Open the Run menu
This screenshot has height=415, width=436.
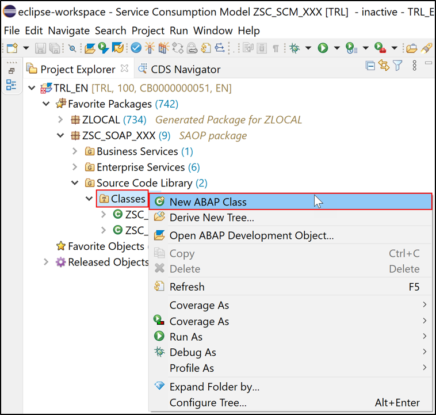pos(179,31)
